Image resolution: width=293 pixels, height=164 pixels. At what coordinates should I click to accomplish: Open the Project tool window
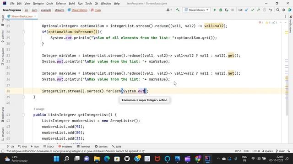(x=3, y=20)
